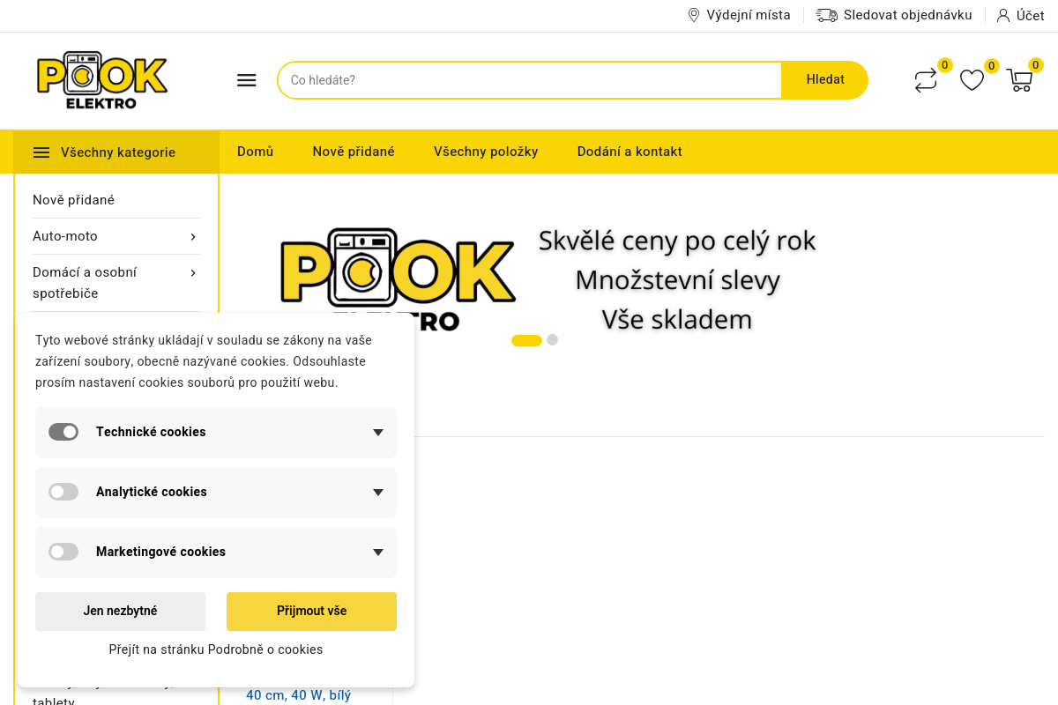Screen dimensions: 1058x705
Task: Click the wishlist heart icon
Action: click(972, 79)
